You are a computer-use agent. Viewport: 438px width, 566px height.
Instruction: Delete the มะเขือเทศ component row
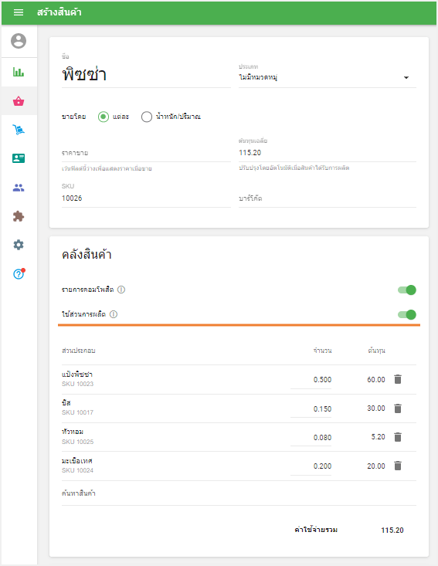pos(398,466)
